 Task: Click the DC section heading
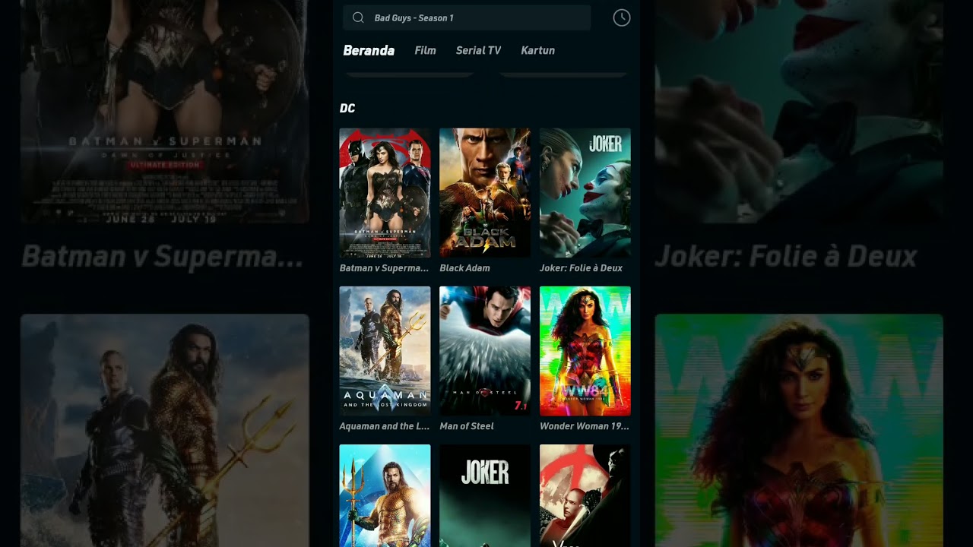pos(347,109)
